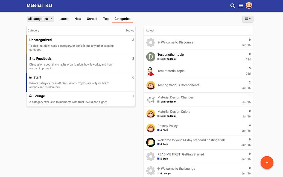Click the avatar beside Test material topic
The image size is (283, 177).
tap(151, 71)
